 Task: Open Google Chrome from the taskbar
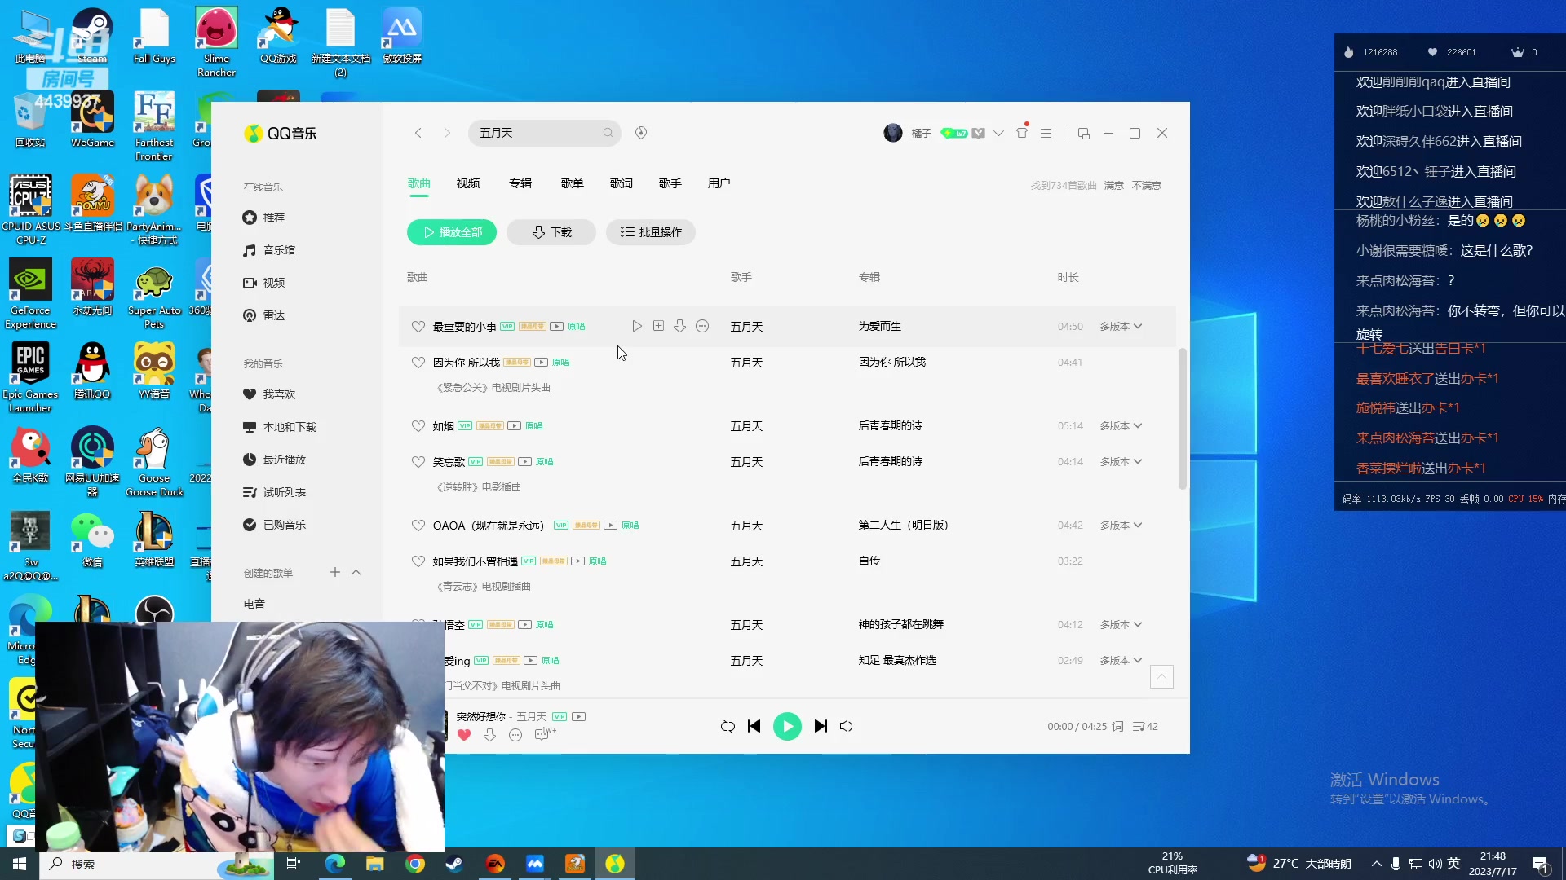coord(415,864)
